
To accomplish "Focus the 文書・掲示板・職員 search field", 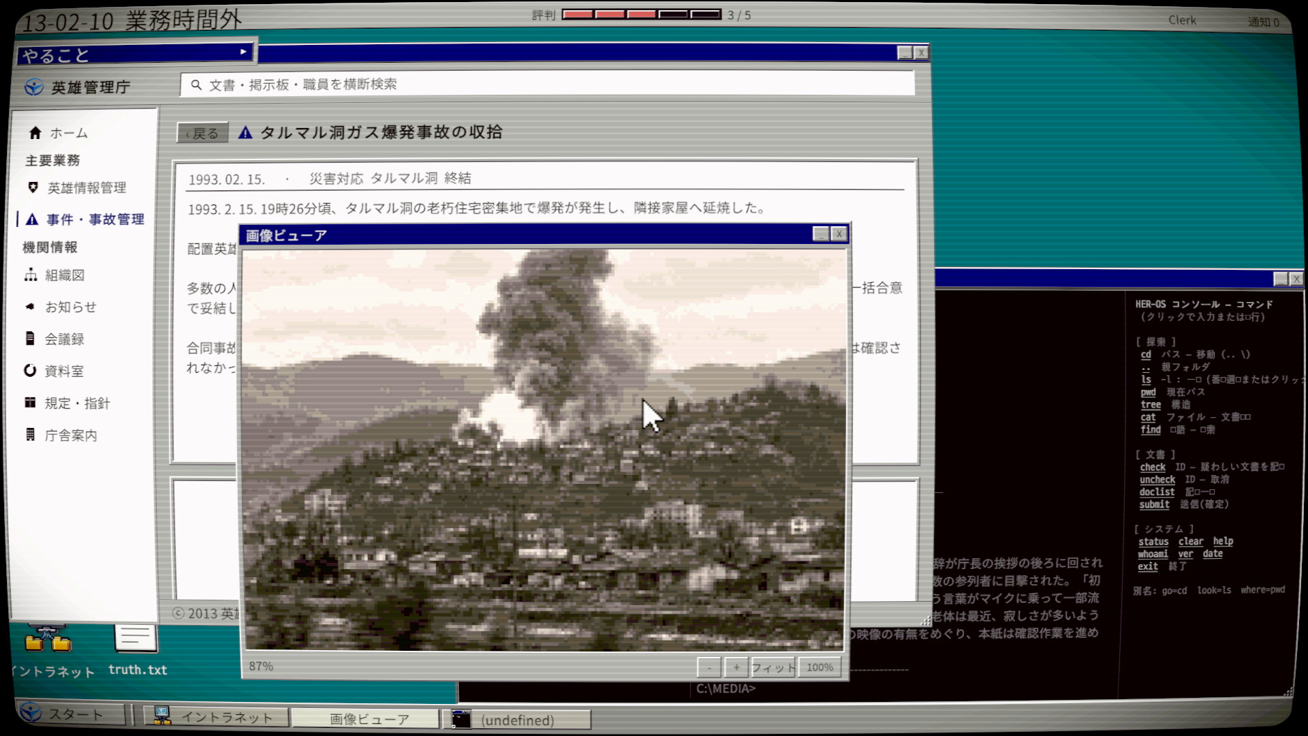I will coord(547,85).
